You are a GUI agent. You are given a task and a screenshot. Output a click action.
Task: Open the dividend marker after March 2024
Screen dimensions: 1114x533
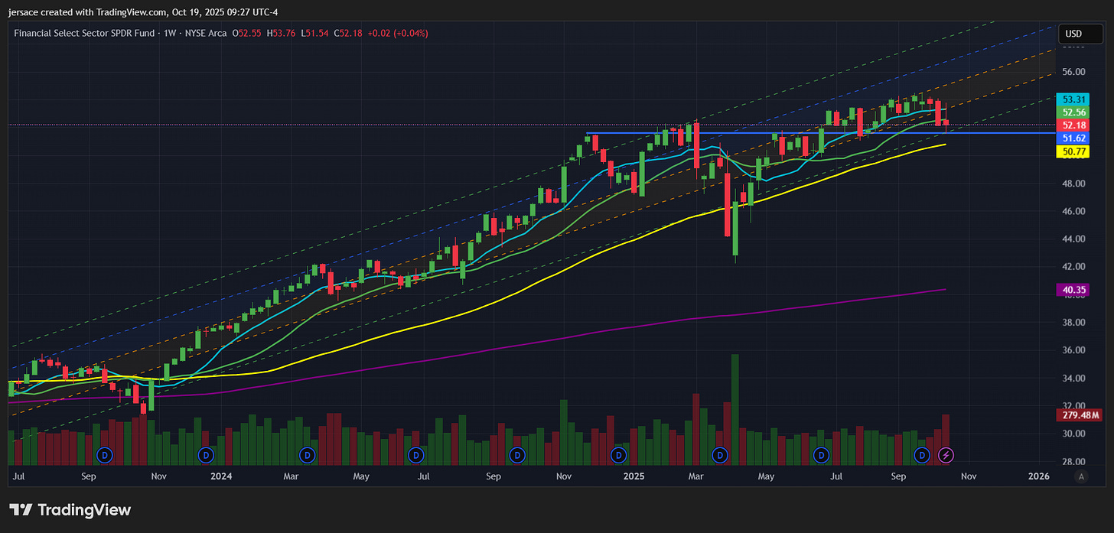307,455
